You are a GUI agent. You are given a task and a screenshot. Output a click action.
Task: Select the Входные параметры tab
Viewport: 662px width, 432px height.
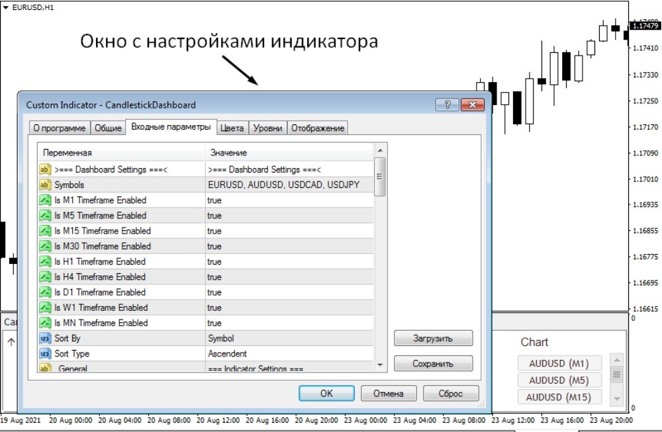coord(171,126)
